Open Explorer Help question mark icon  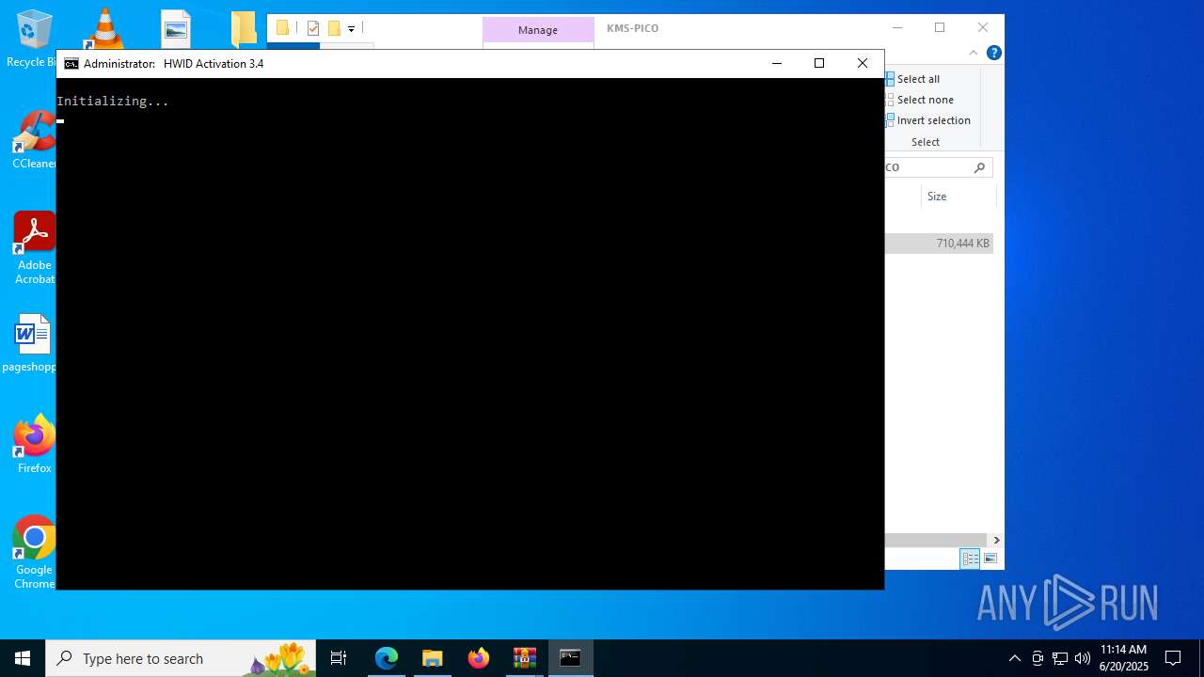(x=993, y=53)
